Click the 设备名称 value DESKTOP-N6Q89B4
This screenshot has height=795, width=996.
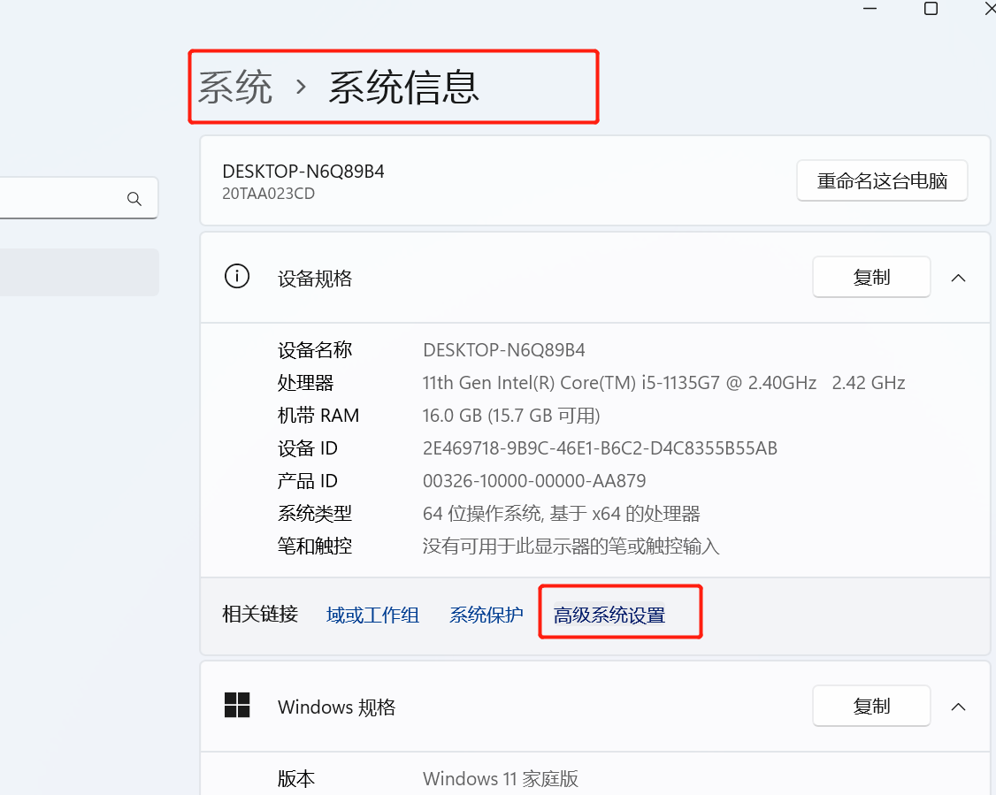click(503, 350)
